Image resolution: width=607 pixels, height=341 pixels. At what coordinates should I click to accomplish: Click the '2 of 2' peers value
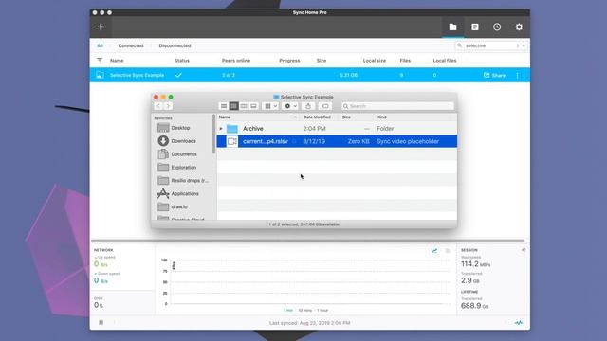229,75
